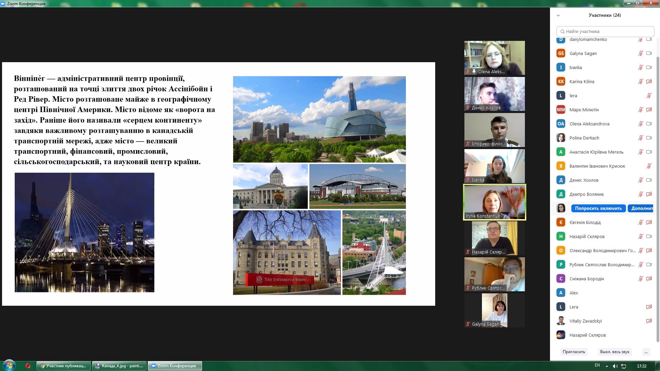
Task: Click Karina Kilina's crossed-out camera icon
Action: (x=649, y=81)
